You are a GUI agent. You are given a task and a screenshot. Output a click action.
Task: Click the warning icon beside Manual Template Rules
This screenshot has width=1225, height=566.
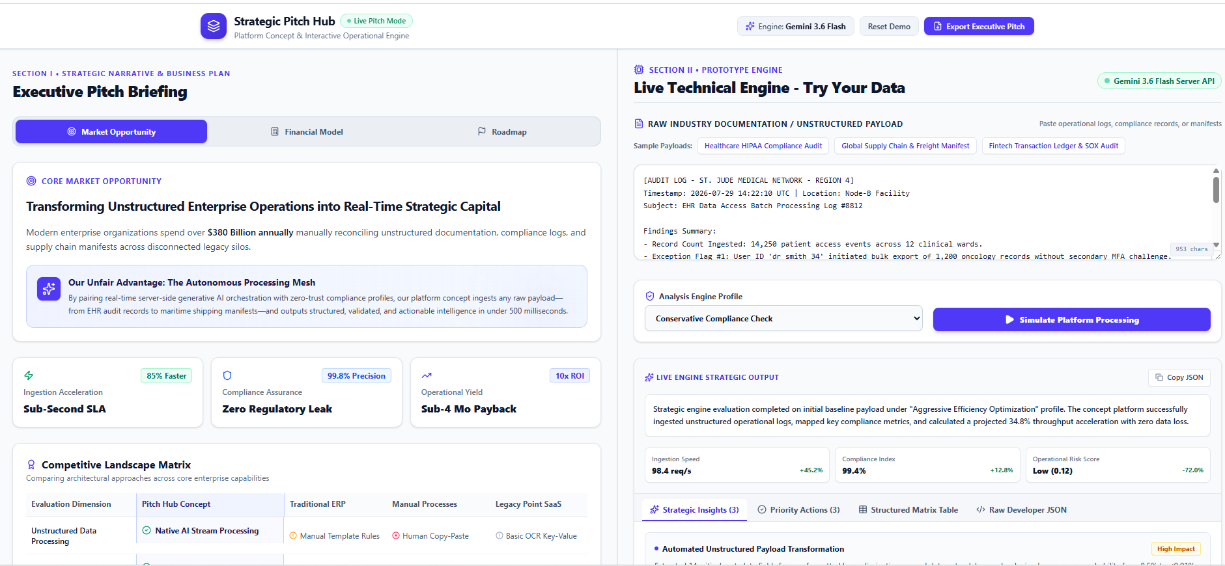coord(293,535)
